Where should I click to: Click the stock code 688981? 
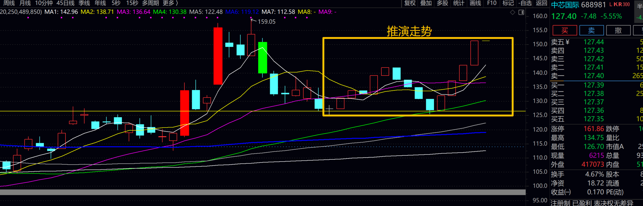[593, 5]
